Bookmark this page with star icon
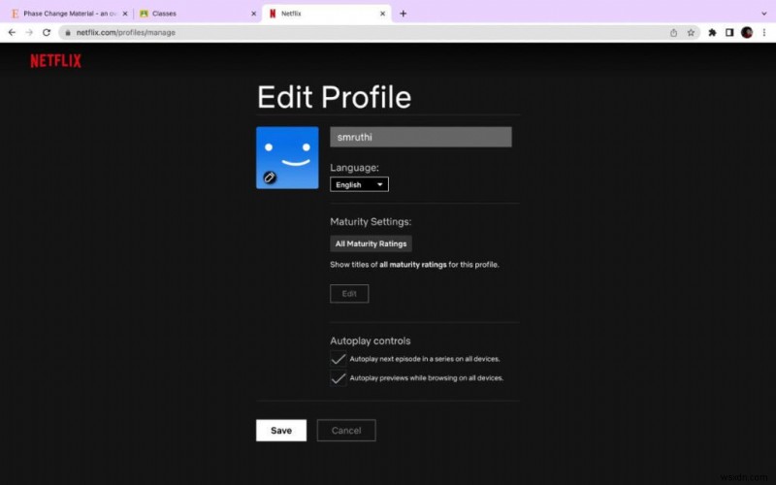Screen dimensions: 776x485 pyautogui.click(x=691, y=33)
